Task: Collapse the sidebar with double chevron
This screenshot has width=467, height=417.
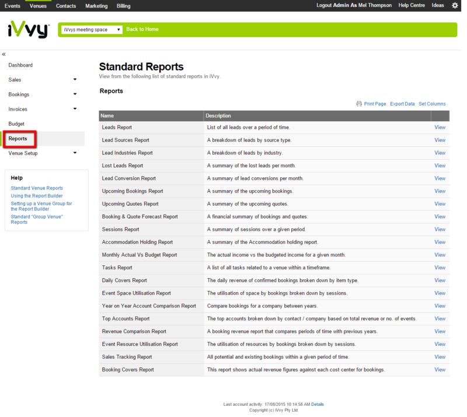Action: click(4, 54)
